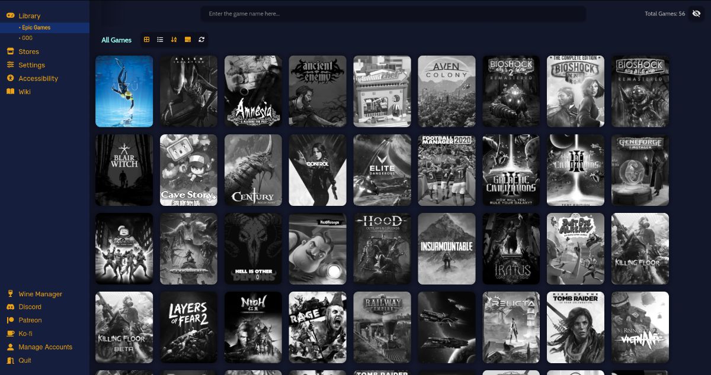Viewport: 711px width, 375px height.
Task: Open the Insurmountable game card
Action: point(447,248)
